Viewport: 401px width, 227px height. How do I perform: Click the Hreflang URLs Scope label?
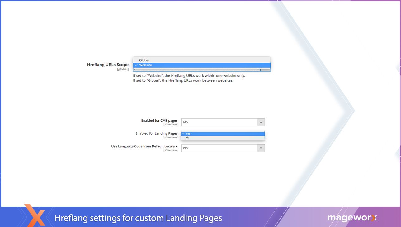(x=108, y=65)
